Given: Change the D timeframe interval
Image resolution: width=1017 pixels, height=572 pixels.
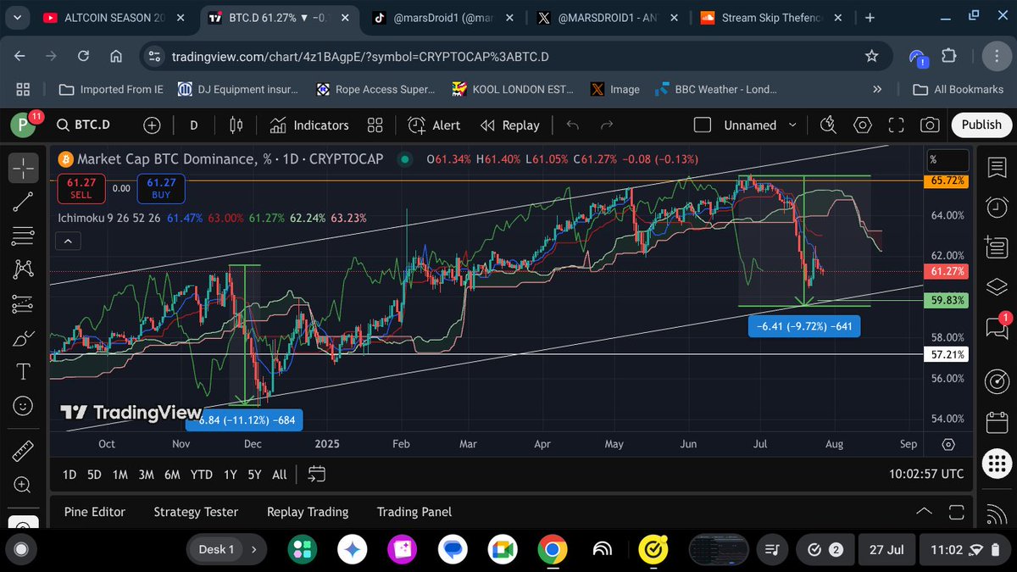Looking at the screenshot, I should 194,125.
